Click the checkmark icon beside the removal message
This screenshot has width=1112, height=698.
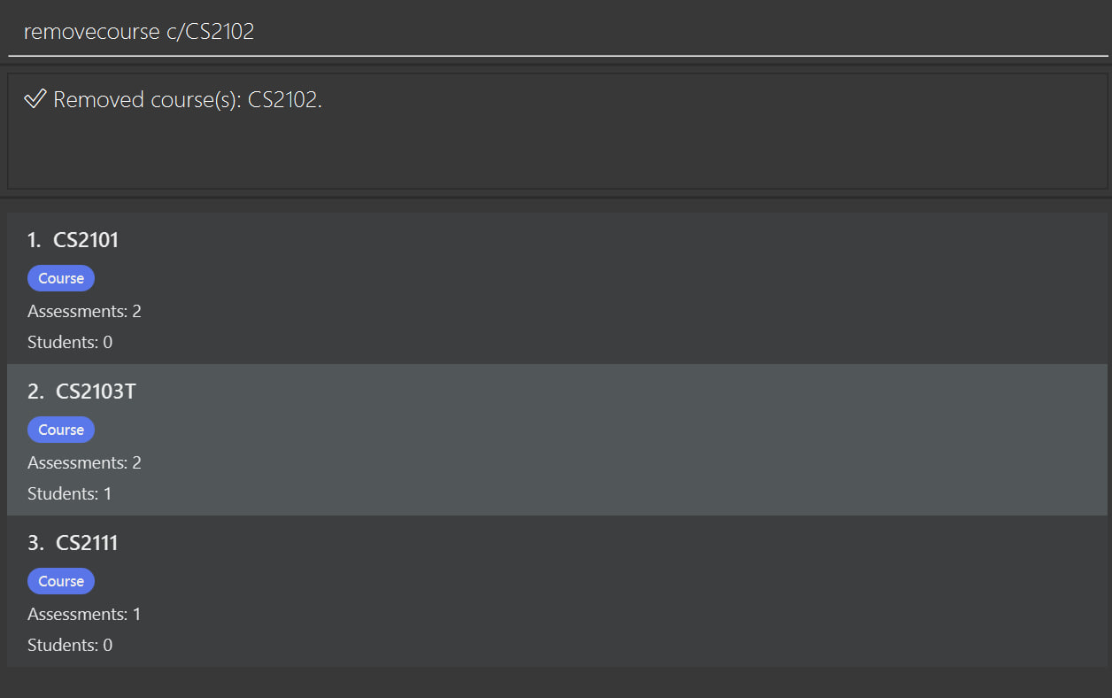click(35, 99)
